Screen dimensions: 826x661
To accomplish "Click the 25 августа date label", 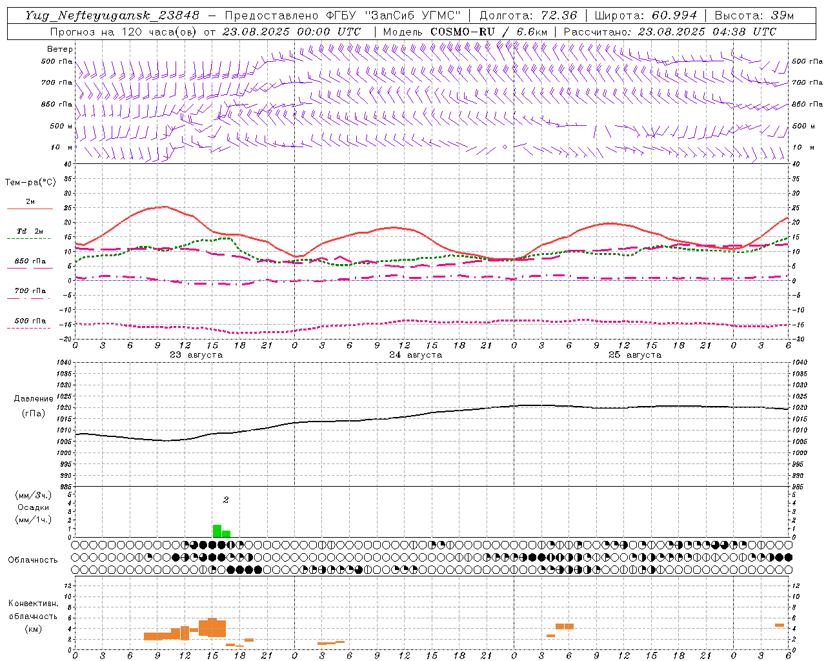I will click(635, 355).
